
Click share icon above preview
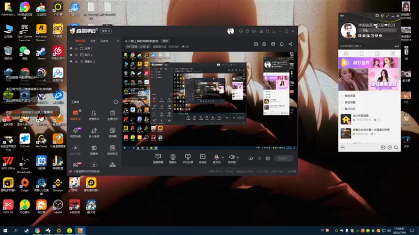[x=291, y=44]
